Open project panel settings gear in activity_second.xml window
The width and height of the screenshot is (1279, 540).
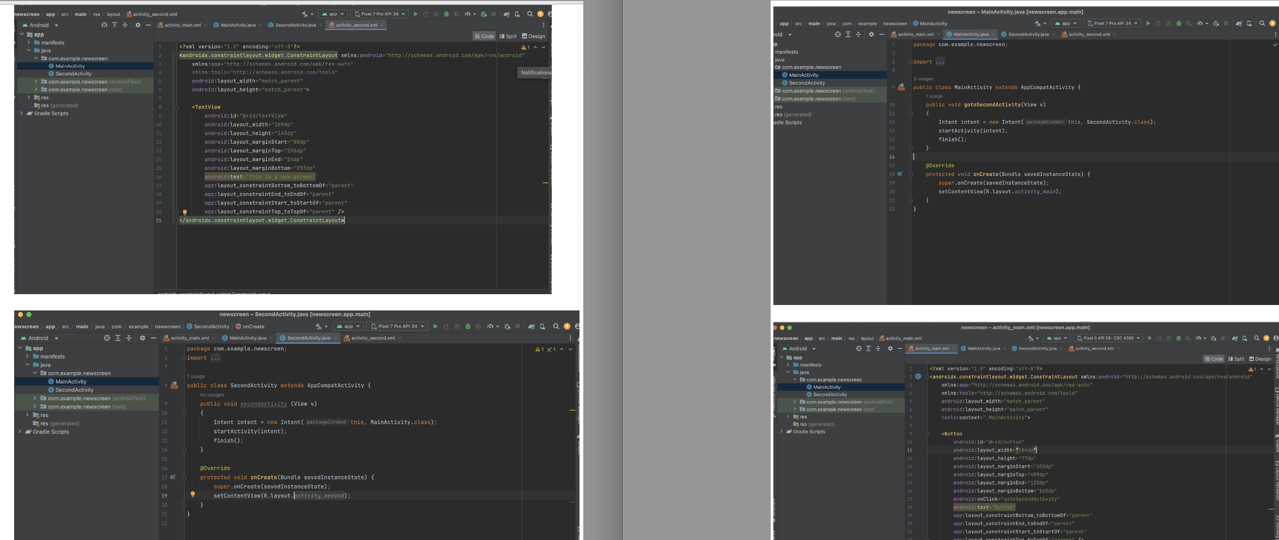137,25
